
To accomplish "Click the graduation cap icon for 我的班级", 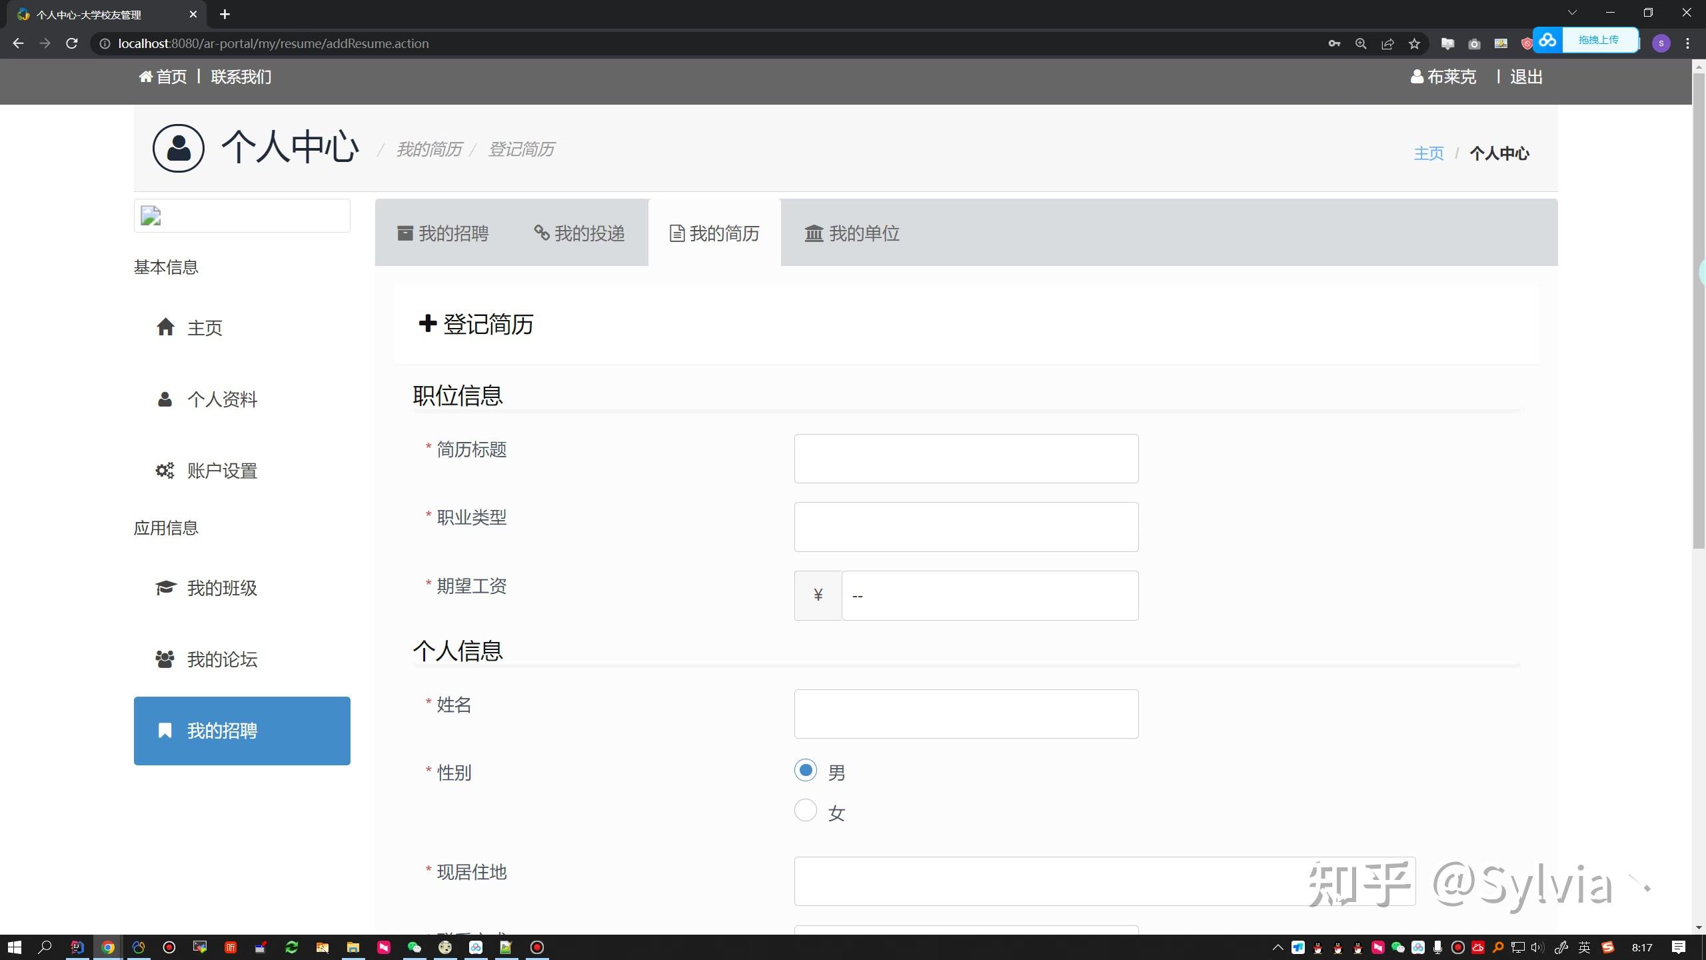I will (165, 588).
